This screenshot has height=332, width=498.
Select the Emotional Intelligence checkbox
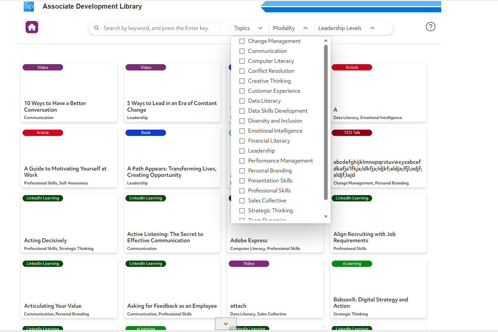tap(242, 131)
